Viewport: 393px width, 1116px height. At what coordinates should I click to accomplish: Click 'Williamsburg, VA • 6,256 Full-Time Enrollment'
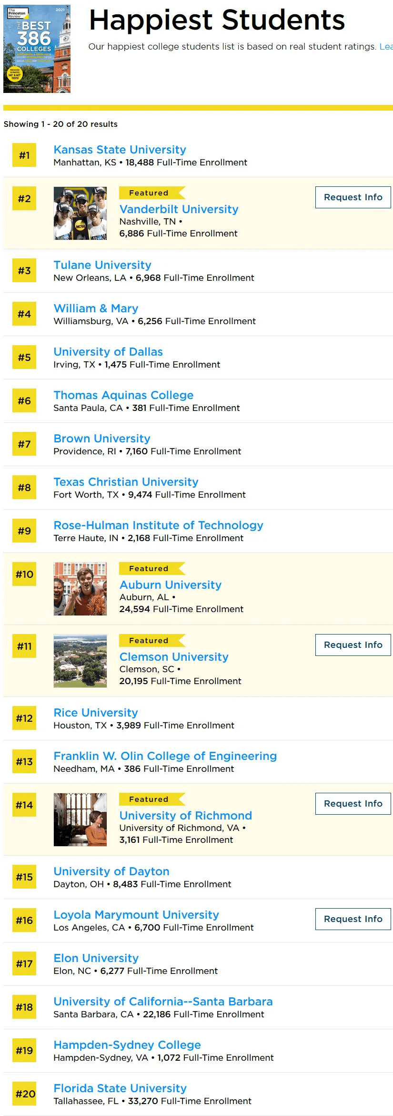tap(154, 321)
